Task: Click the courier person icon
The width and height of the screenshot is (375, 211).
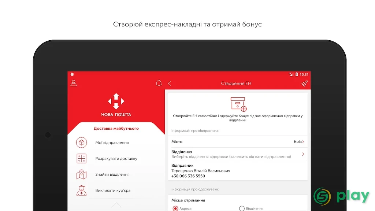Action: [81, 190]
